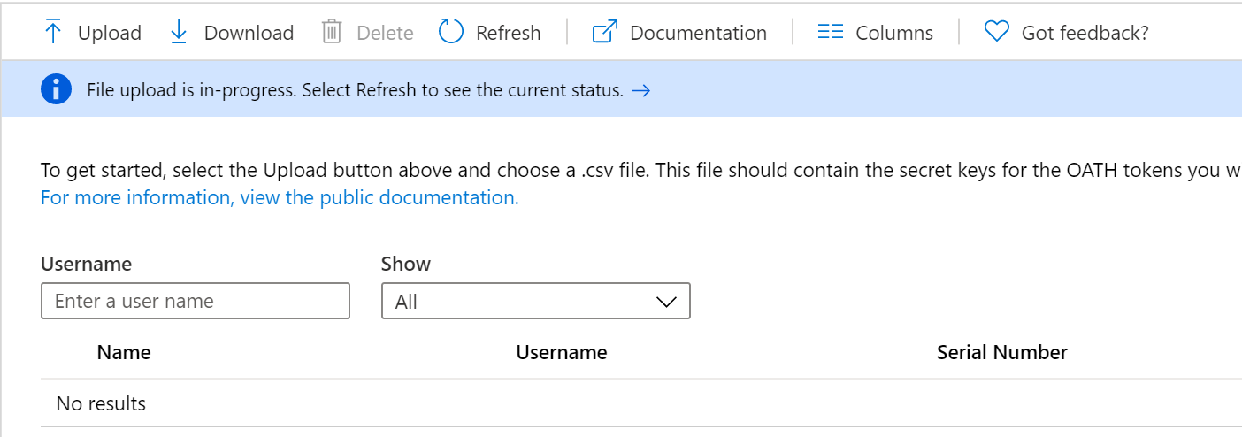
Task: Focus the 'Enter a user name' field
Action: (x=195, y=301)
